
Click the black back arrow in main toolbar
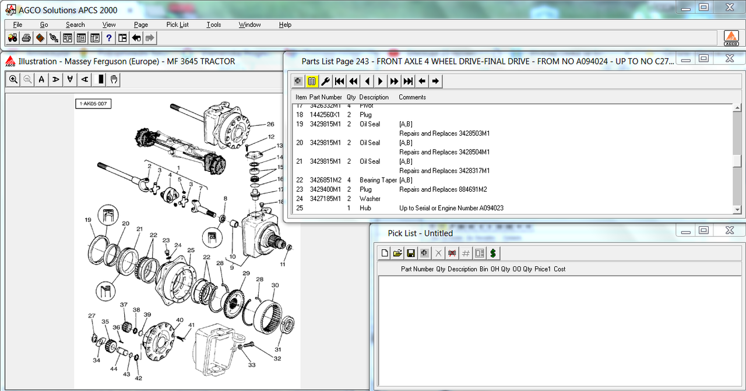point(136,38)
